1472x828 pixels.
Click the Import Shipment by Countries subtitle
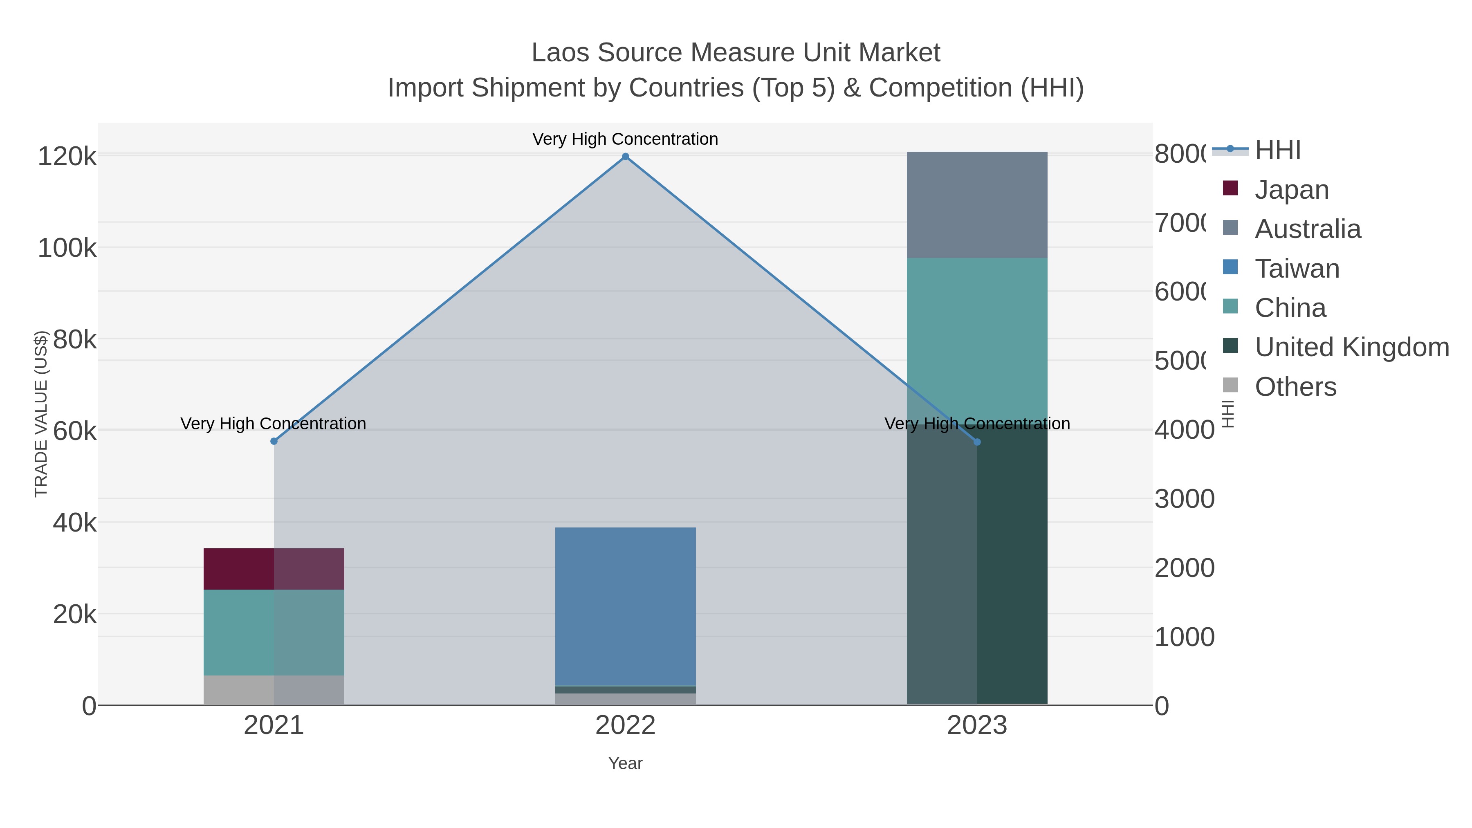736,88
